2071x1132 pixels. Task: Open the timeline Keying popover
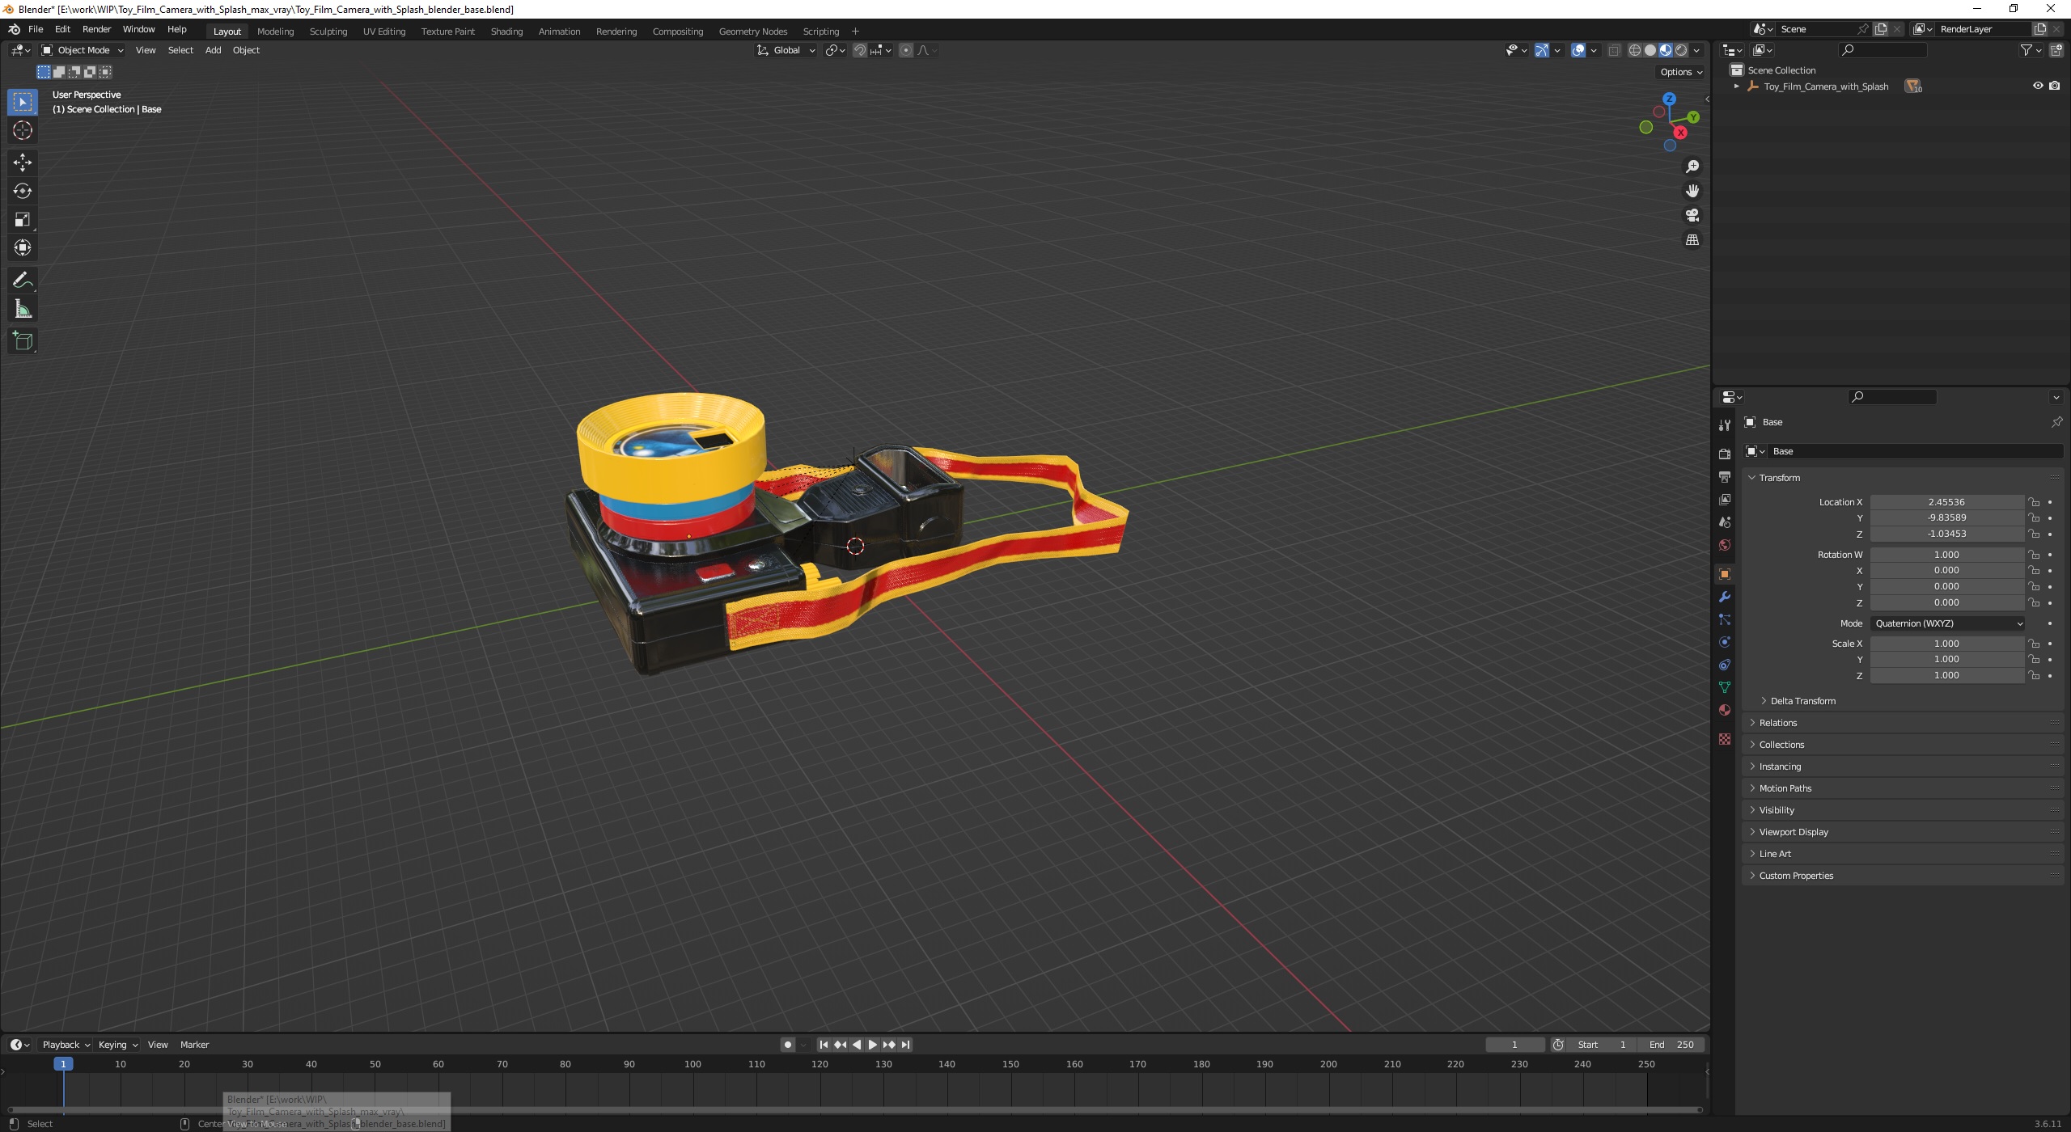(117, 1045)
